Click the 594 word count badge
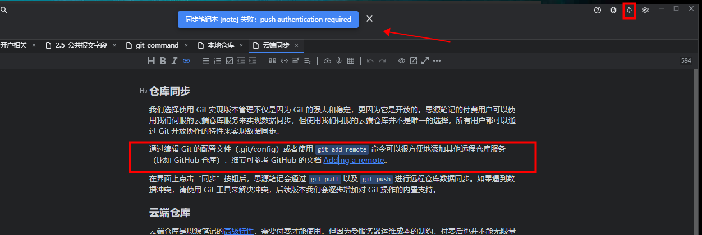702x235 pixels. (x=686, y=60)
